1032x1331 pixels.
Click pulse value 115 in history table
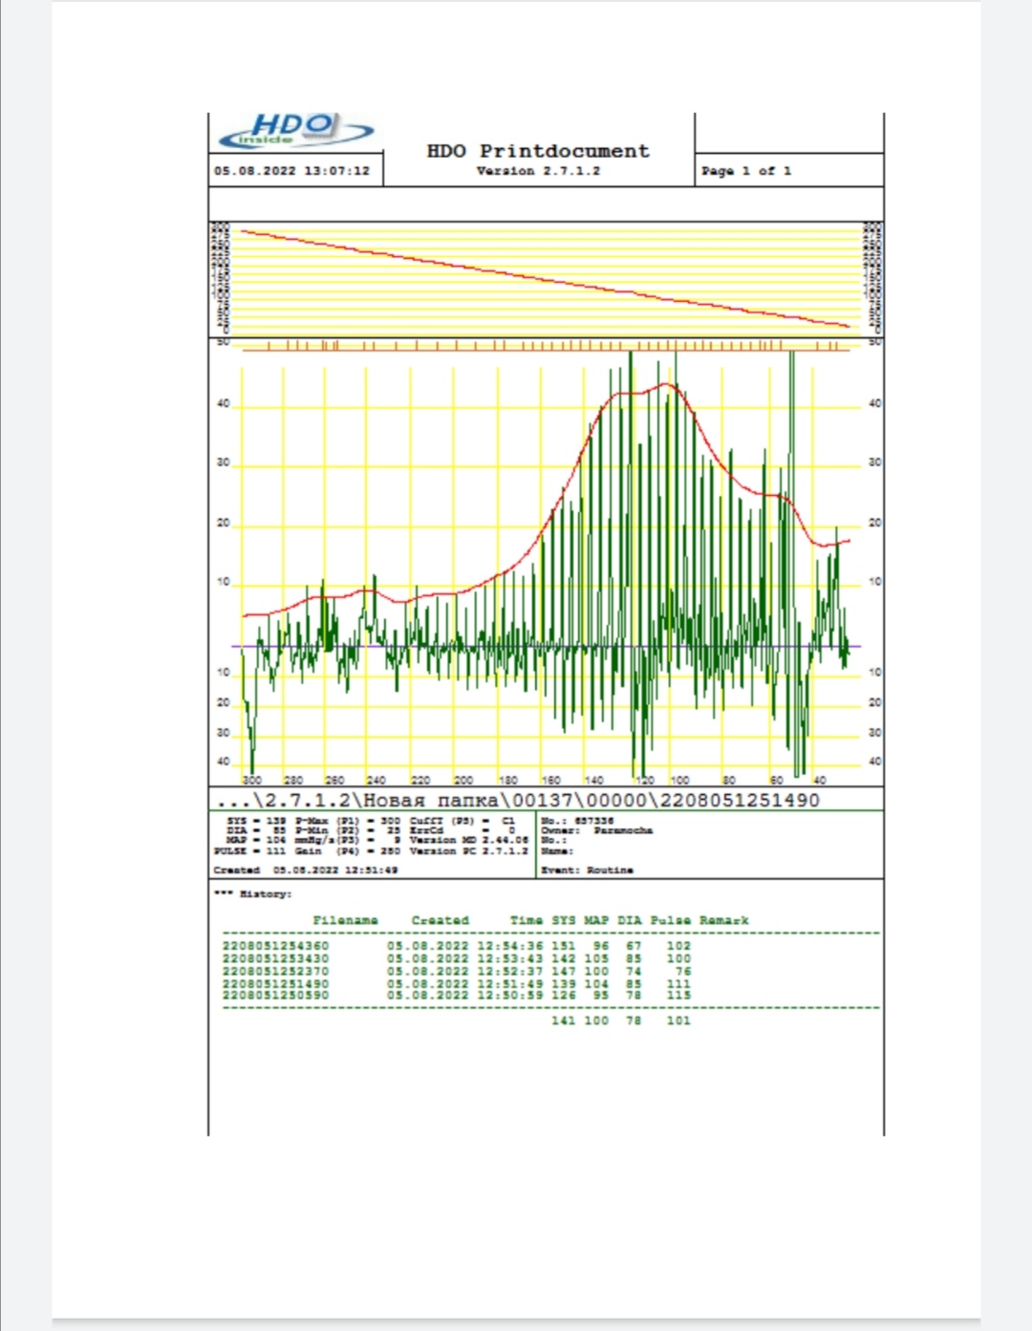679,996
